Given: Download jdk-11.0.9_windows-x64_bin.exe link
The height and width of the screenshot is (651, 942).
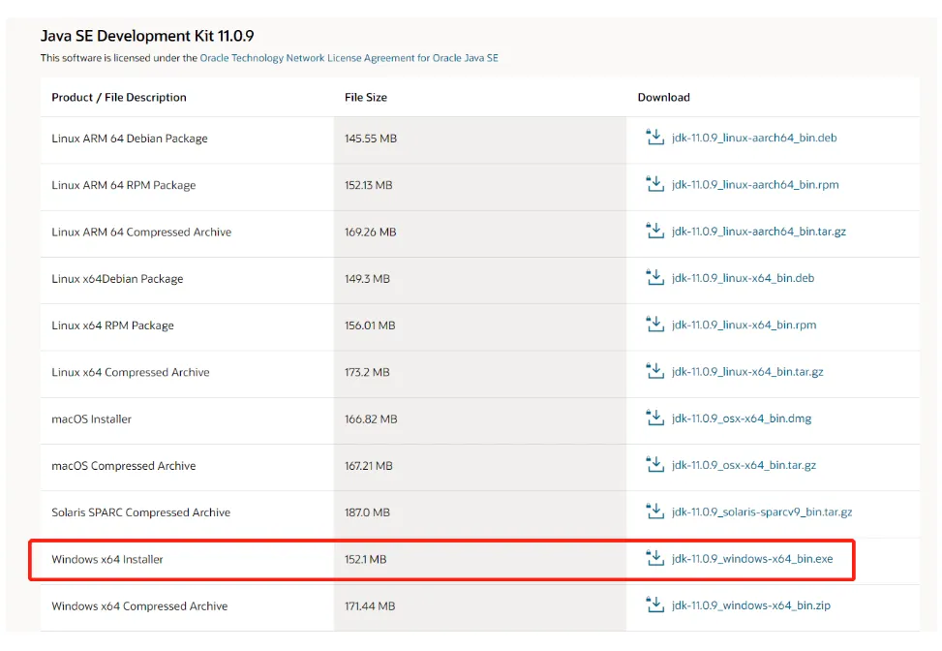Looking at the screenshot, I should click(x=752, y=559).
